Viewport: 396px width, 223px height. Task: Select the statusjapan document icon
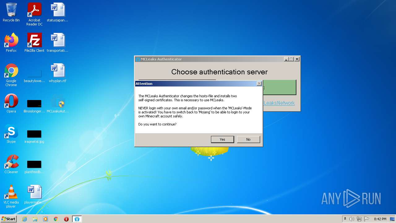tap(58, 12)
